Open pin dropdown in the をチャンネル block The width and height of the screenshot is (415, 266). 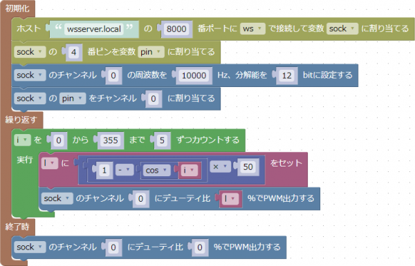(73, 98)
